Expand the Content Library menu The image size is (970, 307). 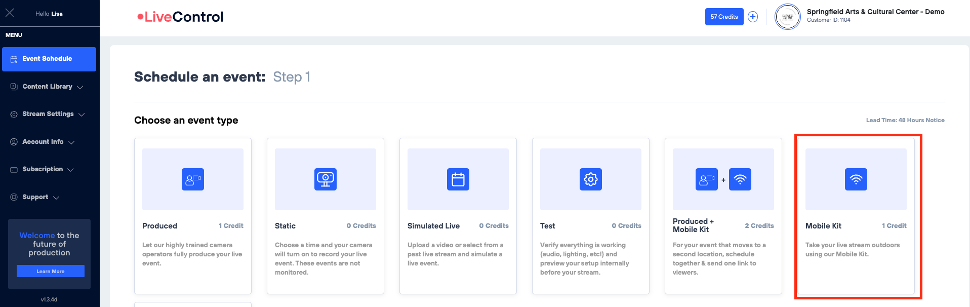pyautogui.click(x=47, y=87)
